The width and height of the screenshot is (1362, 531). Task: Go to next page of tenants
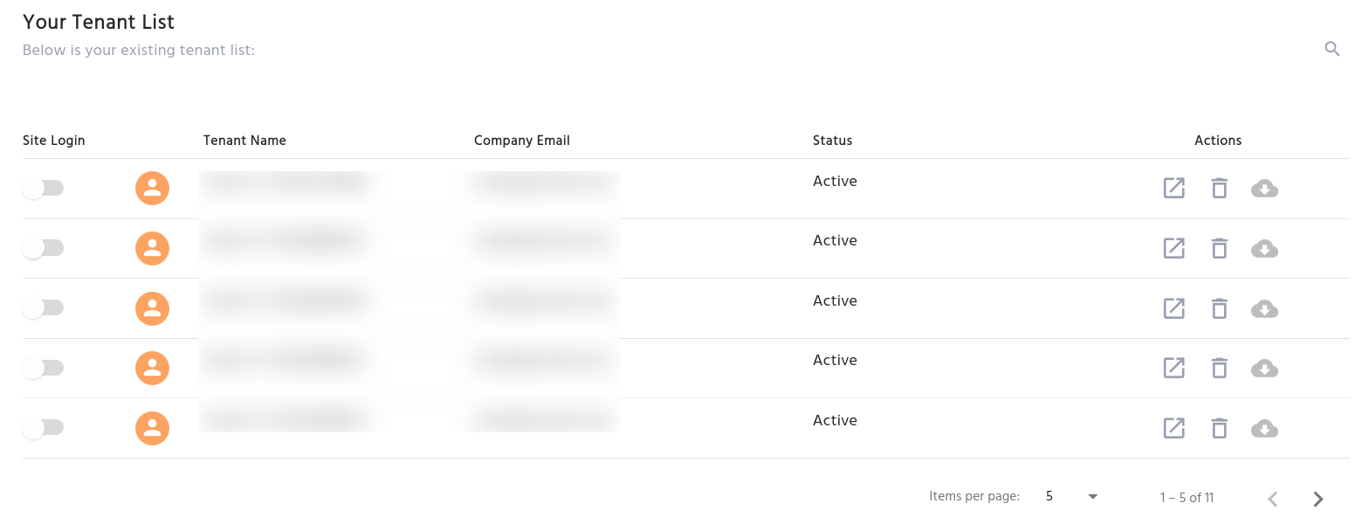click(1318, 499)
